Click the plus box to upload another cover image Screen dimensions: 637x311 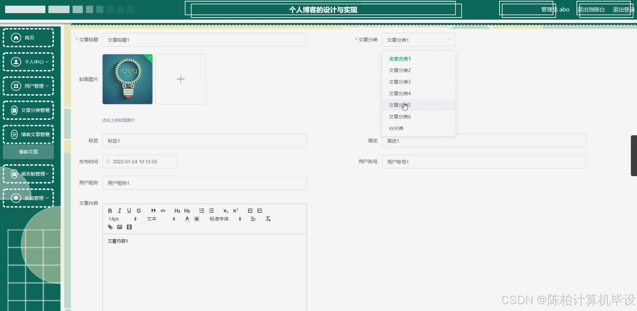pyautogui.click(x=180, y=79)
